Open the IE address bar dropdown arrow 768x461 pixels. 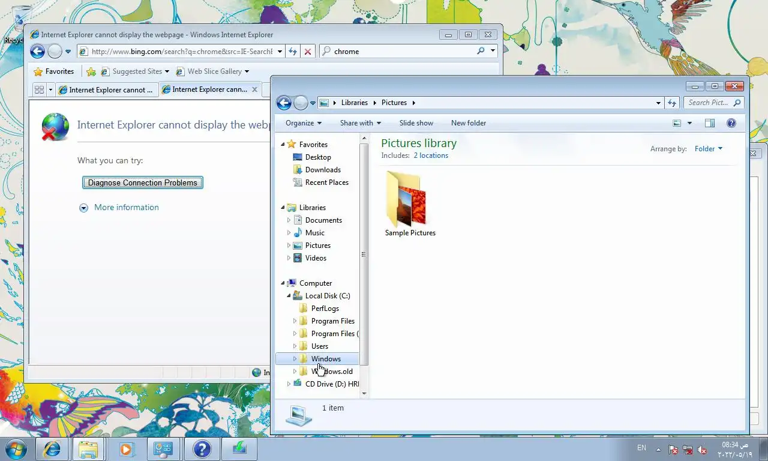coord(280,52)
